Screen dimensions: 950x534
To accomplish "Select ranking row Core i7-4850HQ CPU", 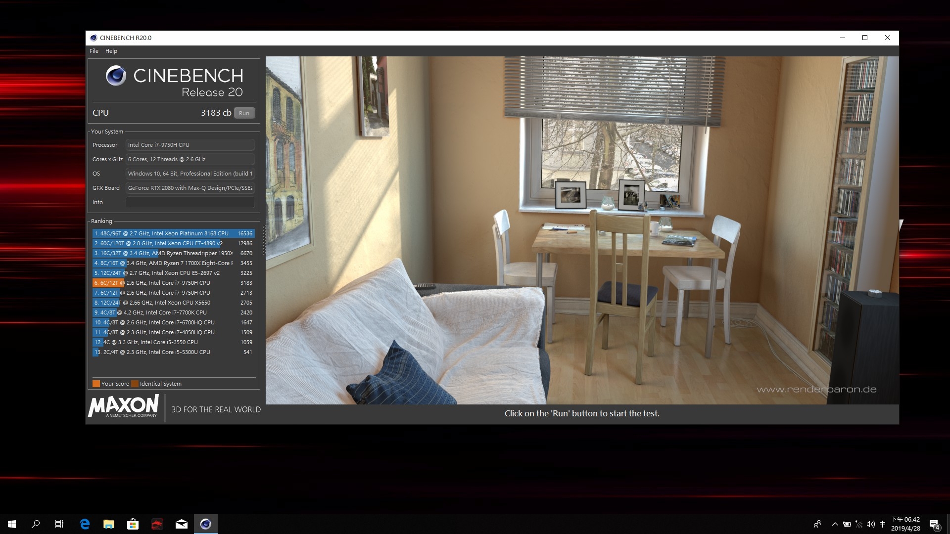I will (x=173, y=332).
